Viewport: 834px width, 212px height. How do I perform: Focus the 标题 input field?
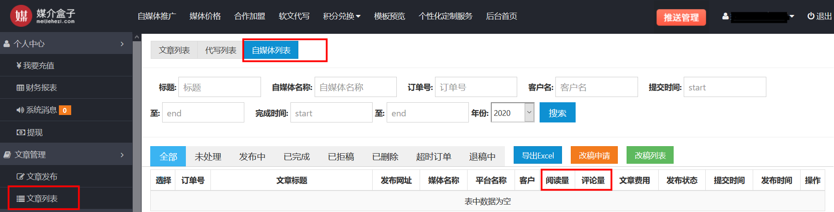click(220, 87)
